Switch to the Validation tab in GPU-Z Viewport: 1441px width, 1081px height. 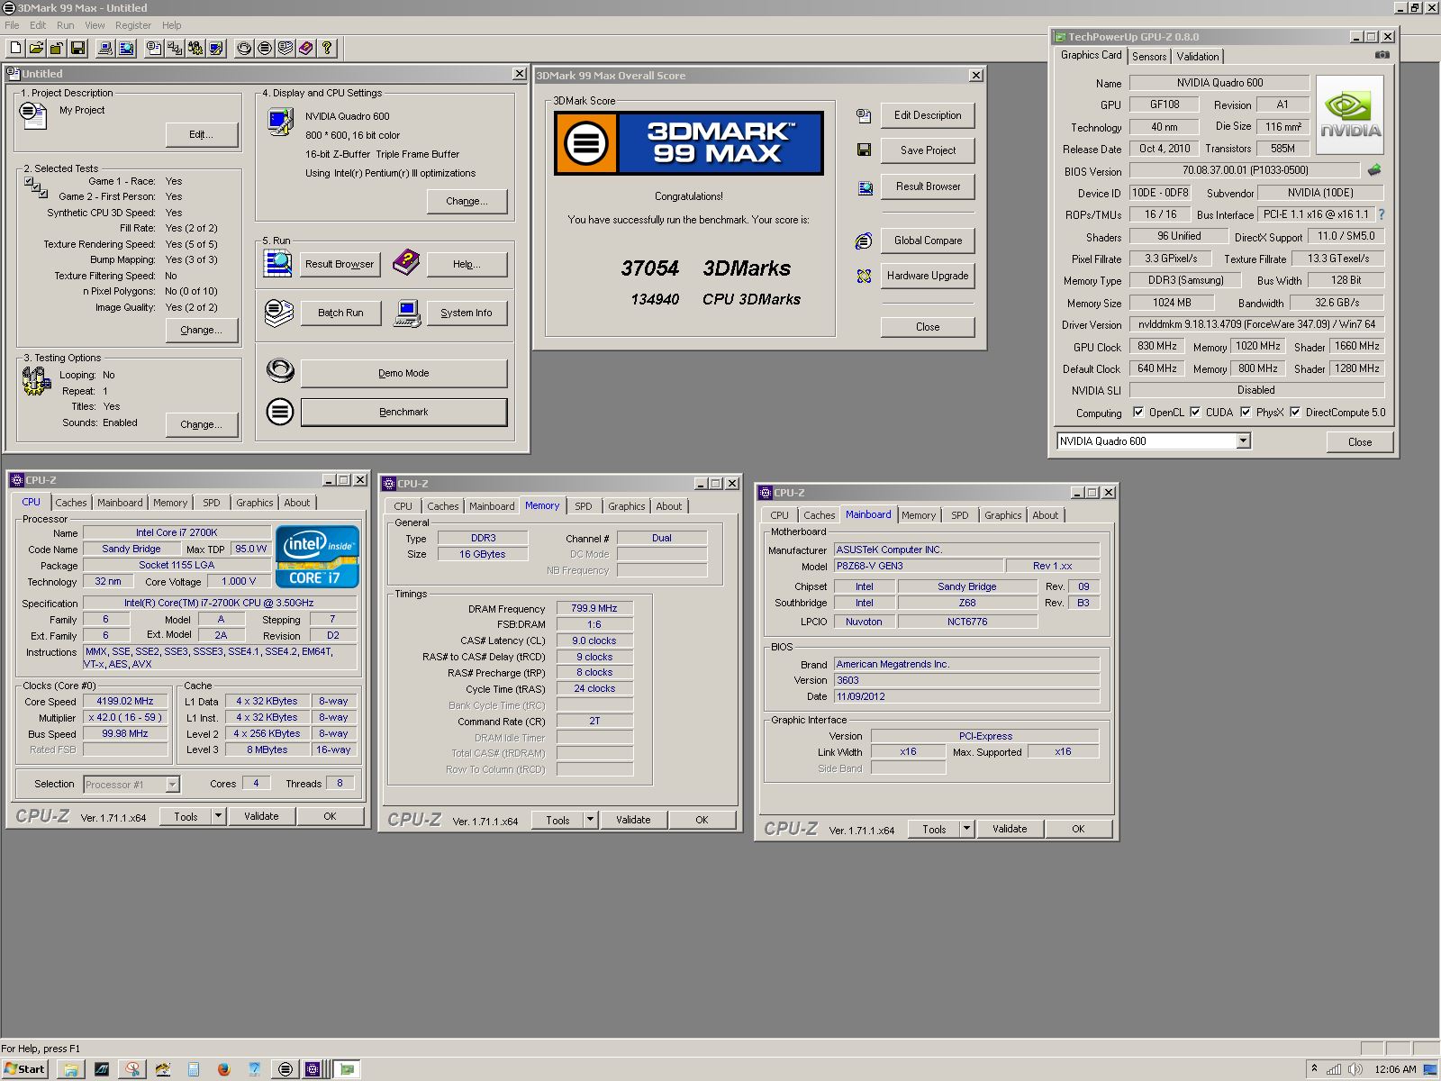click(x=1197, y=56)
